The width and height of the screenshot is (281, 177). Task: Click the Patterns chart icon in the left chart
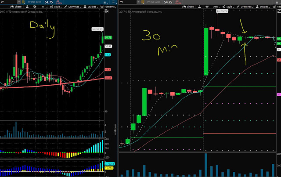pyautogui.click(x=102, y=7)
